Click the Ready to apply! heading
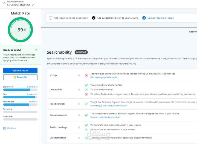The width and height of the screenshot is (197, 144). pyautogui.click(x=12, y=50)
